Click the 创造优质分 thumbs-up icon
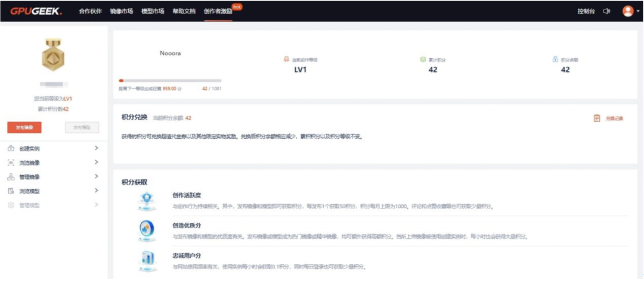 tap(147, 231)
